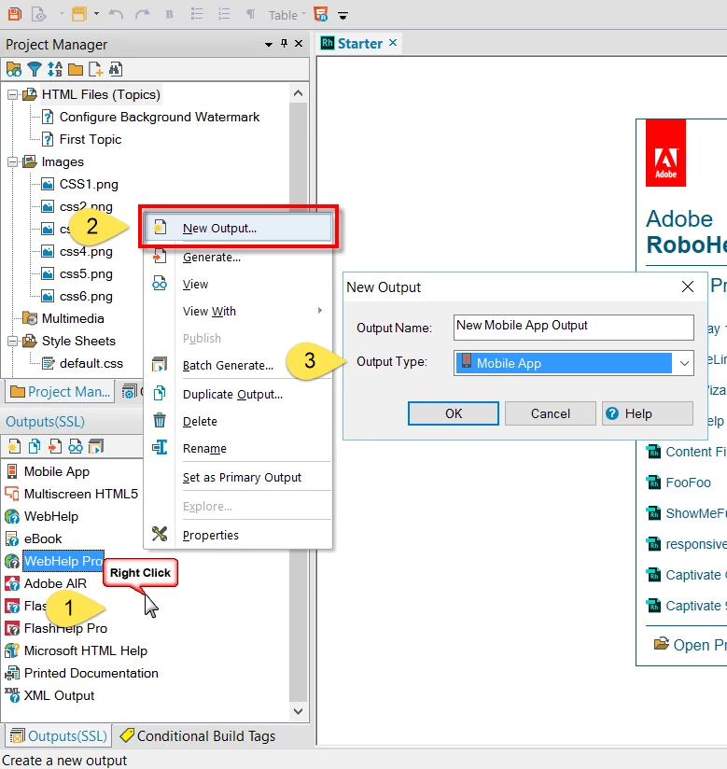Click the new topic page icon in Project Manager toolbar
This screenshot has height=769, width=727.
coord(95,69)
